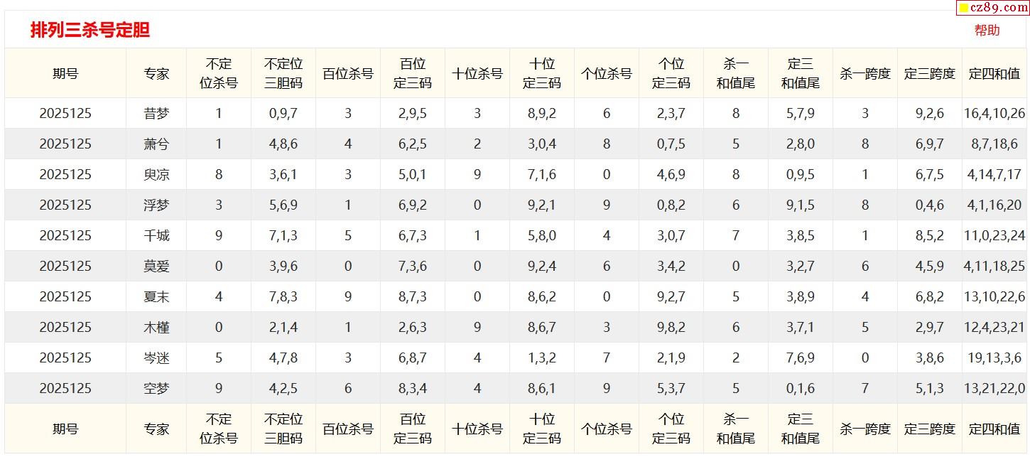Screen dimensions: 1030x457
Task: Select the top 期号 column header
Action: click(x=65, y=73)
